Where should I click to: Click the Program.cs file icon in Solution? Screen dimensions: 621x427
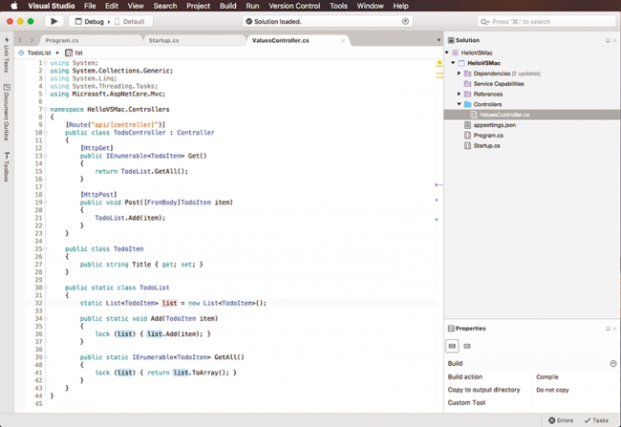tap(468, 135)
